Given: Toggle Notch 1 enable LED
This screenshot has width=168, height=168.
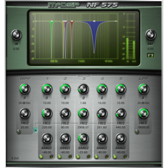Looking at the screenshot, I should (41, 157).
